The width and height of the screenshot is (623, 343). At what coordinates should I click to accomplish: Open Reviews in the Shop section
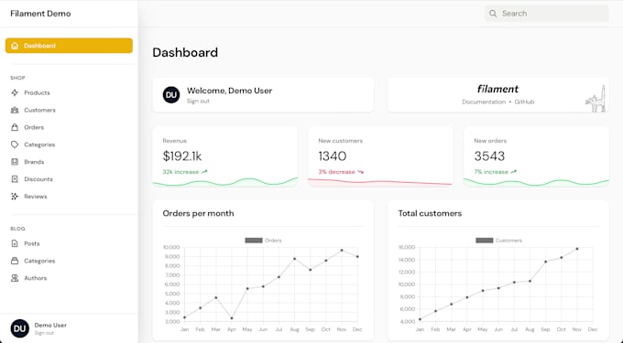pyautogui.click(x=36, y=197)
